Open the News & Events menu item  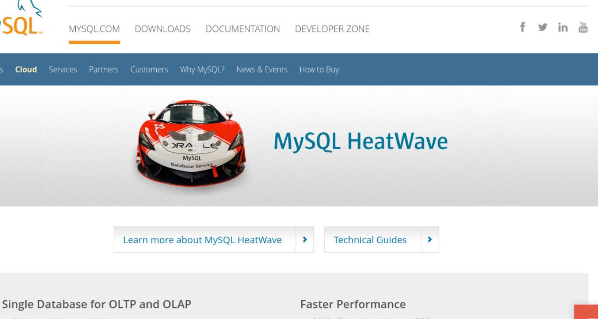point(262,69)
